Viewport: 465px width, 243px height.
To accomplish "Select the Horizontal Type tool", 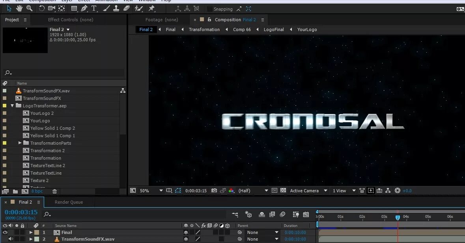I will click(94, 9).
